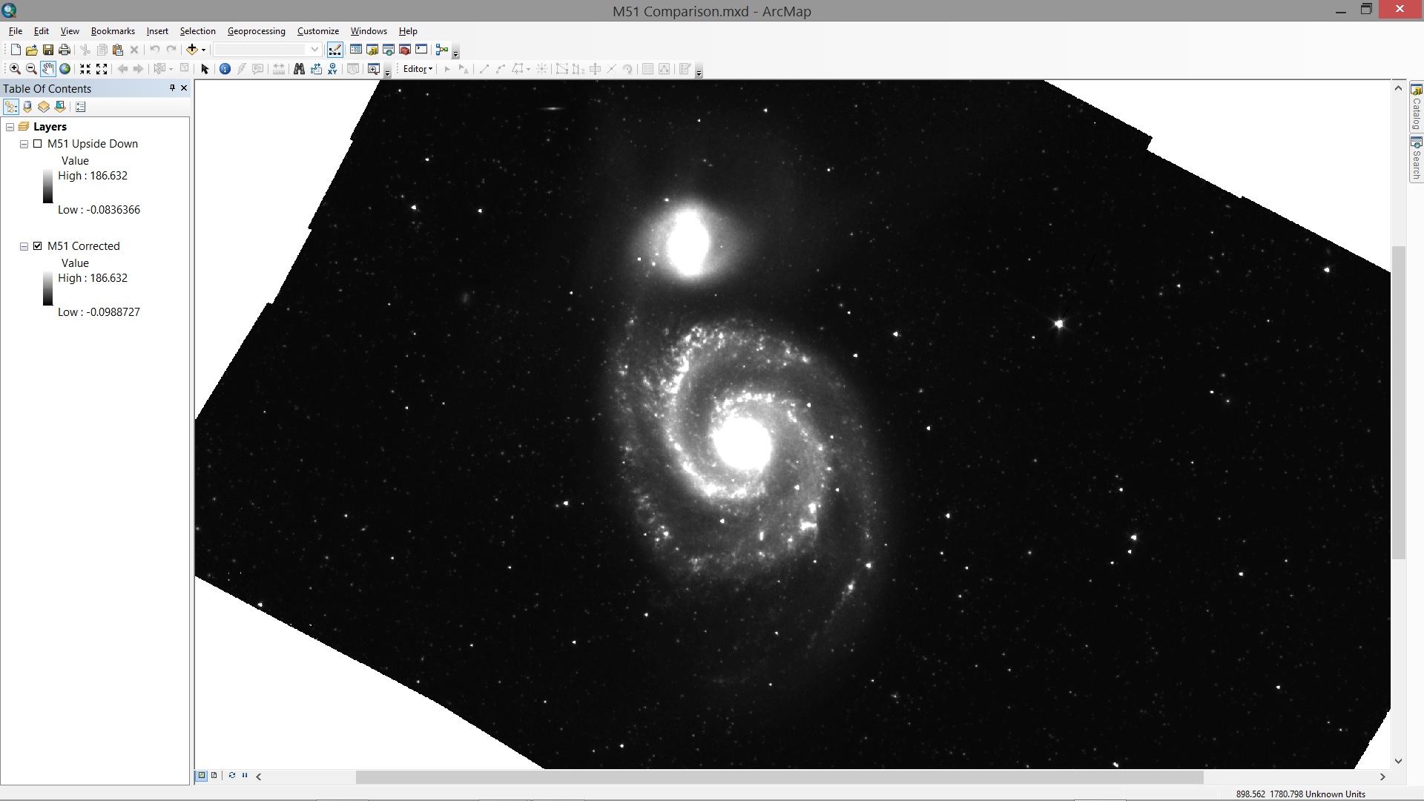The height and width of the screenshot is (801, 1424).
Task: Open the Bookmarks menu
Action: click(112, 30)
